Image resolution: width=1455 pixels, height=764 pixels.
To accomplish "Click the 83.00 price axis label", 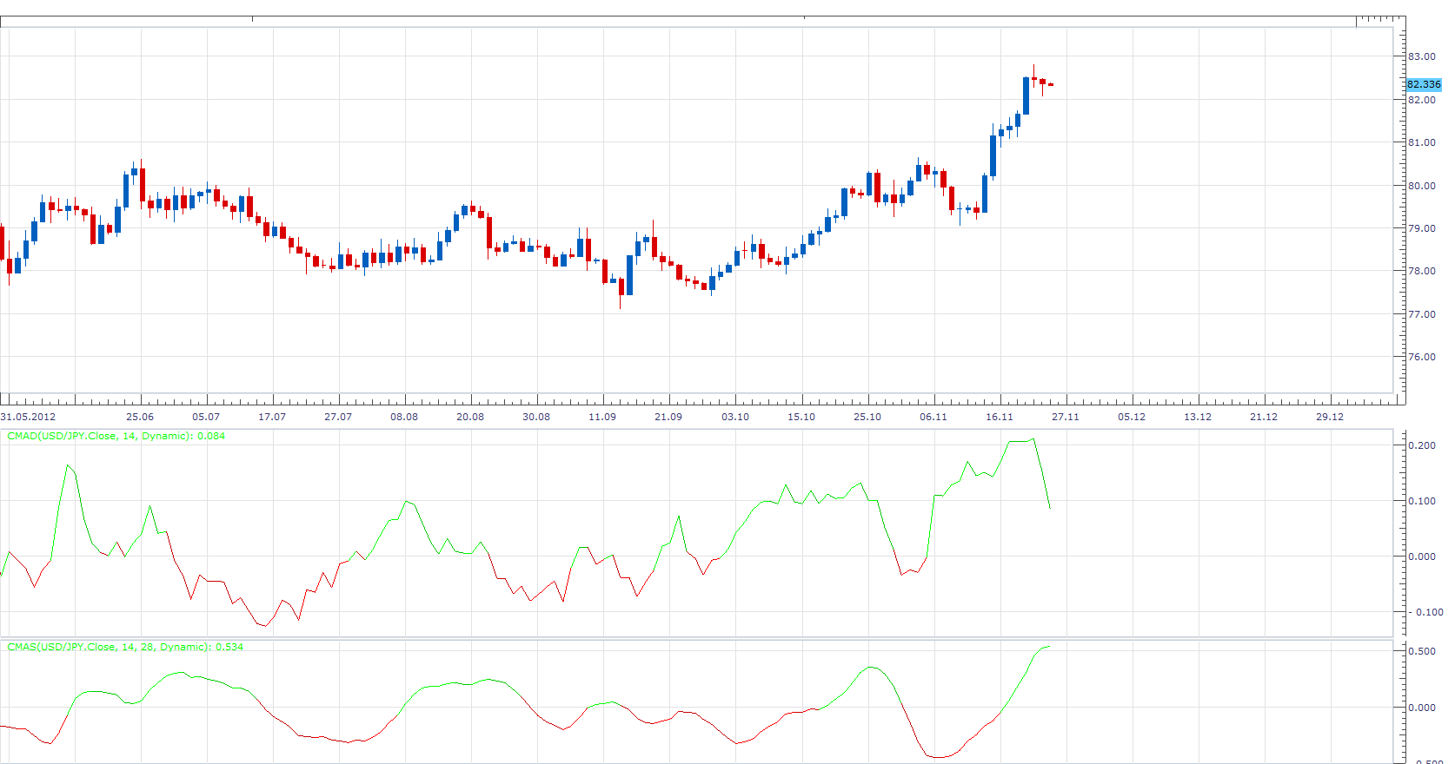I will [x=1422, y=56].
